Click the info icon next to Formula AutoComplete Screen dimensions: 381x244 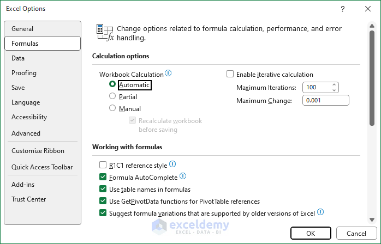[x=183, y=176]
